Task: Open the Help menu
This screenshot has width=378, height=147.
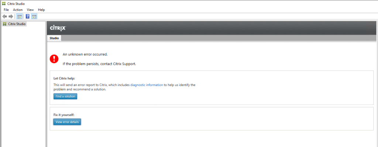Action: 41,10
